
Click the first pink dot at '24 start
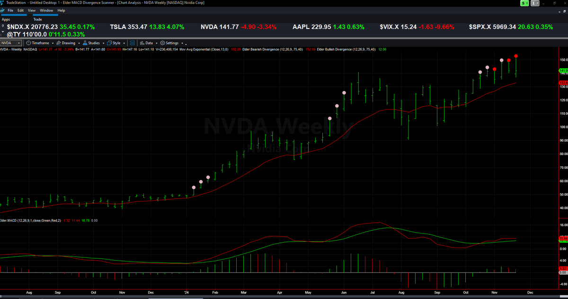pos(194,188)
